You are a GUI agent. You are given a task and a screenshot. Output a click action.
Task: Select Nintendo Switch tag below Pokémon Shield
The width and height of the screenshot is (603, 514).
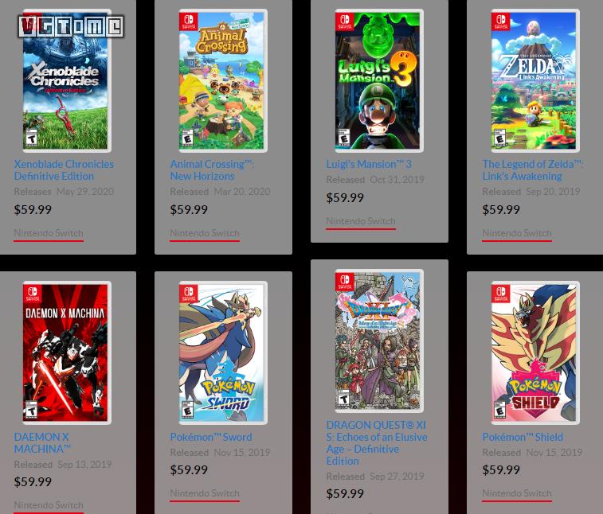tap(517, 493)
